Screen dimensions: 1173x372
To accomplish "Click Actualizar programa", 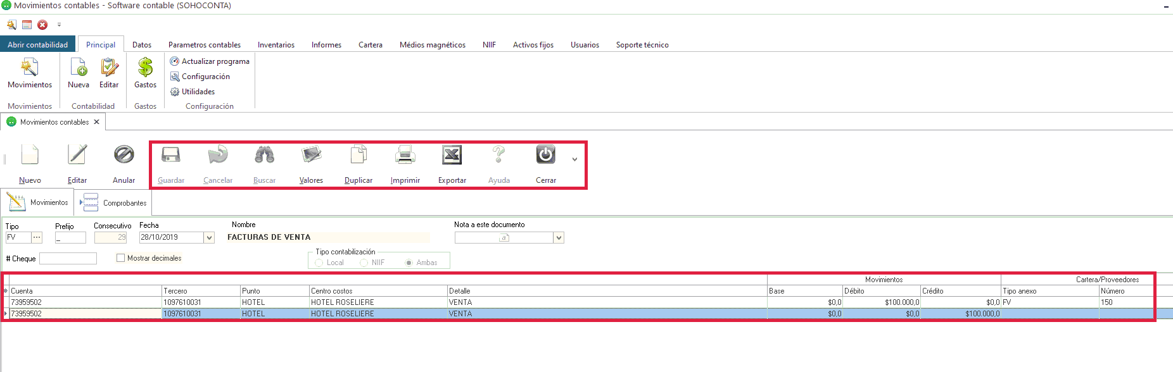I will coord(210,61).
